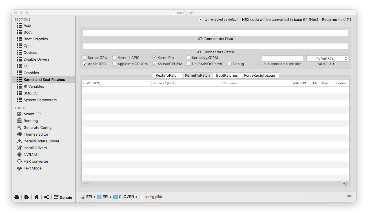Click the MatchBuild column header
Image resolution: width=368 pixels, height=216 pixels.
322,83
